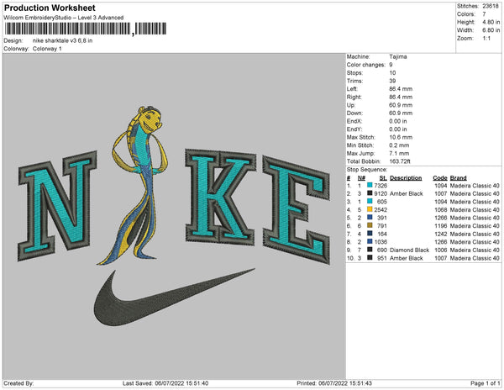The image size is (504, 390).
Task: Click the 'Page 1 of 1' footer
Action: coord(486,383)
